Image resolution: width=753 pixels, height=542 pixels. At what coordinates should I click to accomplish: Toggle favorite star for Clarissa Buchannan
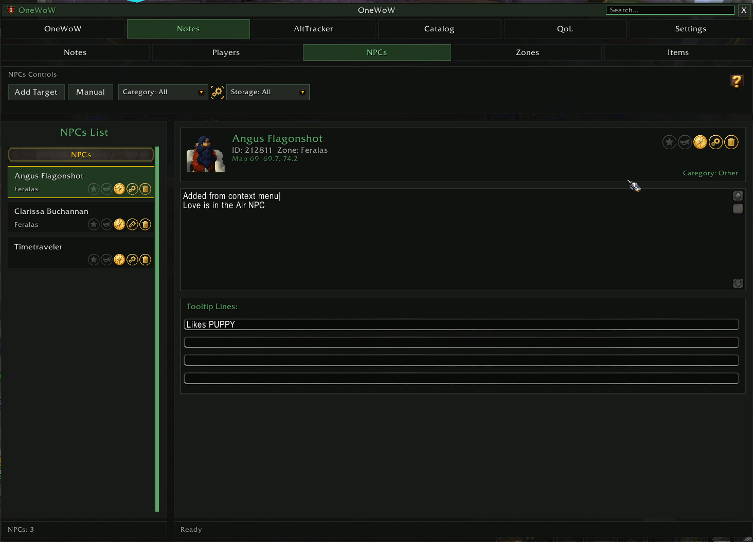point(94,225)
